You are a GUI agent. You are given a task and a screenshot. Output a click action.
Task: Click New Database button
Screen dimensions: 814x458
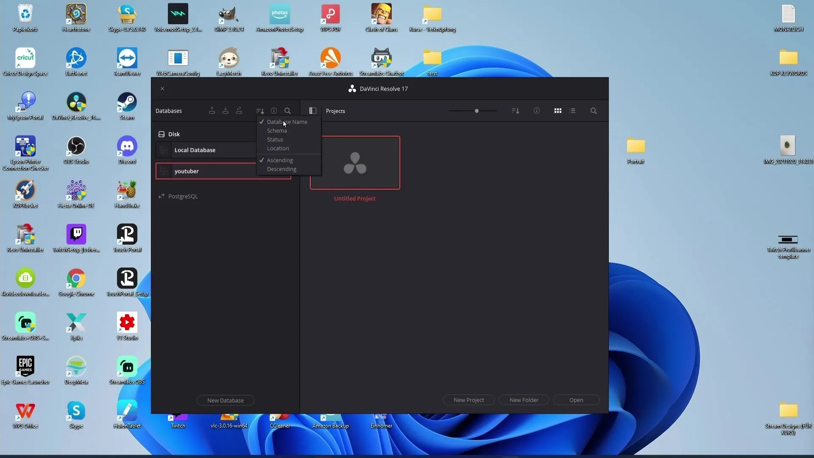[x=225, y=400]
